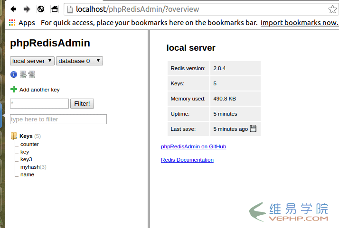Go forward with the browser forward arrow

point(27,9)
